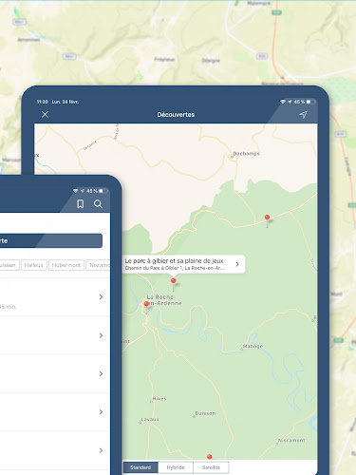Image resolution: width=356 pixels, height=475 pixels.
Task: Open the bookmark icon
Action: [81, 204]
